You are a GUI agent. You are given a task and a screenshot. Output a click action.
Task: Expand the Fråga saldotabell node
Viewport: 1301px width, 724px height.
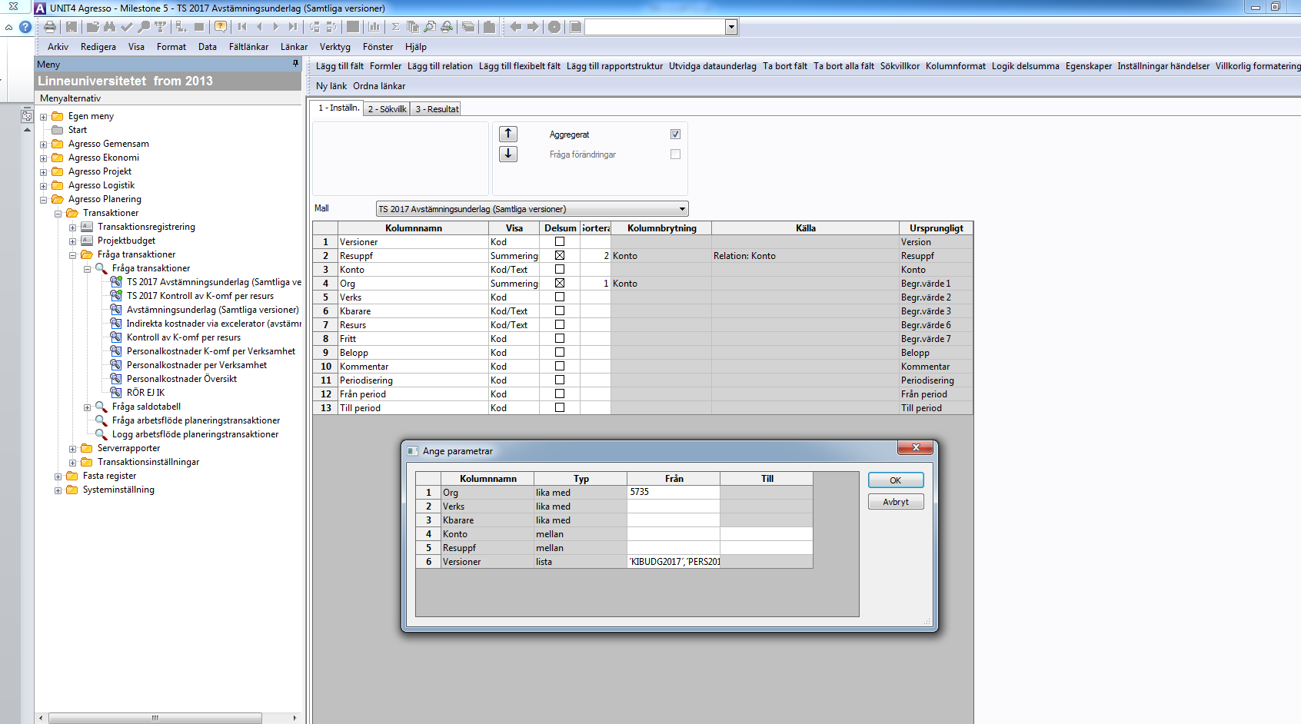point(87,407)
